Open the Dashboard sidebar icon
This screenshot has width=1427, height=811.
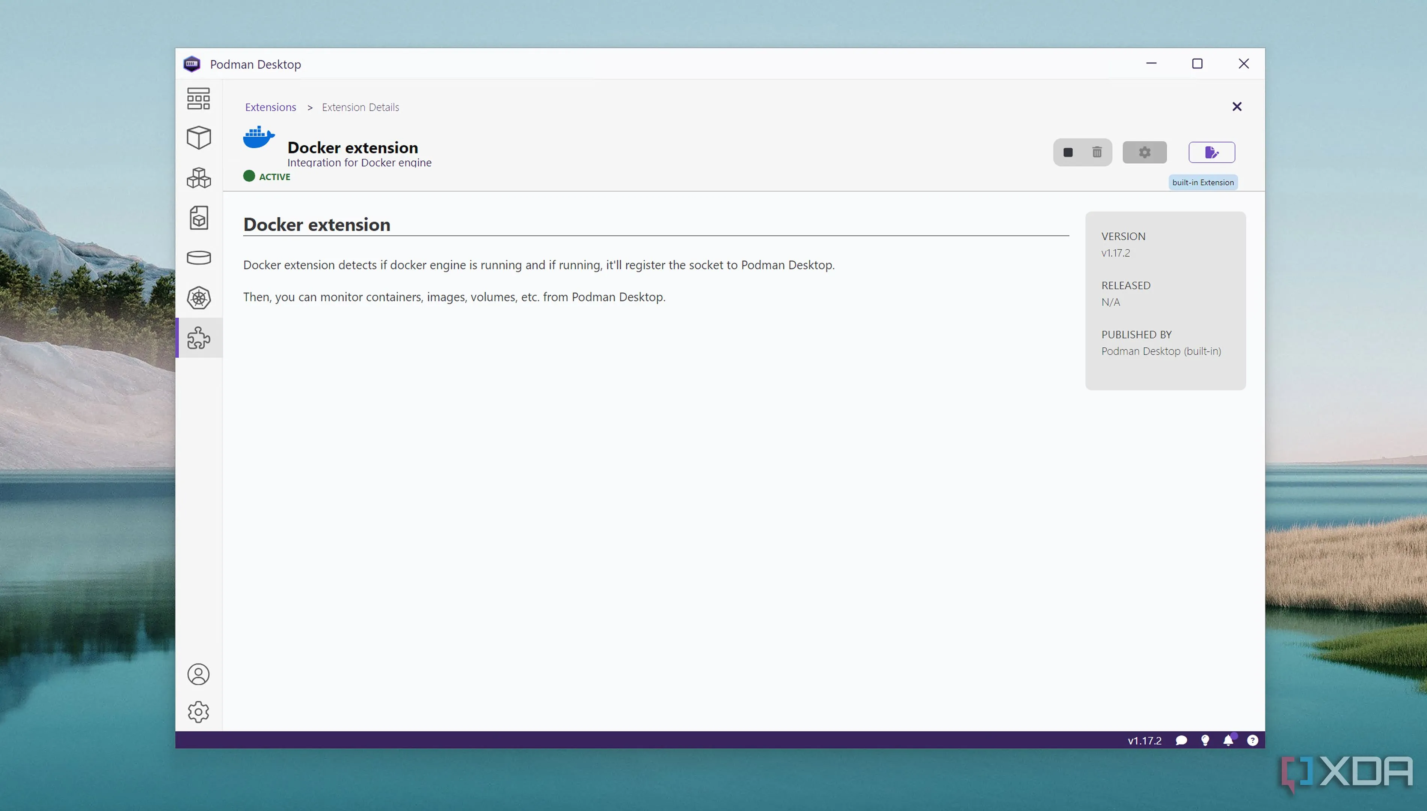click(198, 98)
